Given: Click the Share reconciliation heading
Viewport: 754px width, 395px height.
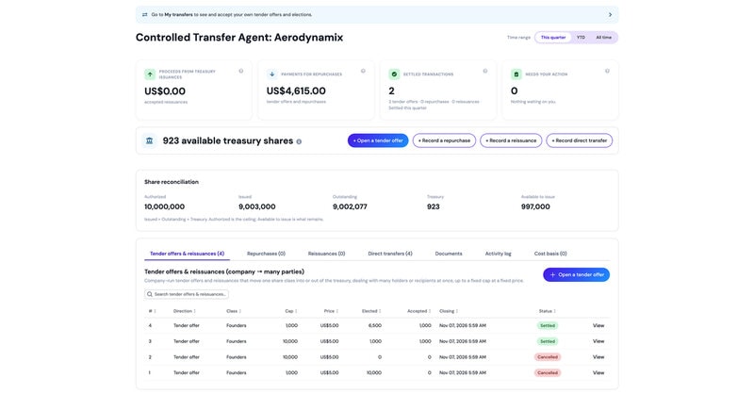Looking at the screenshot, I should [x=172, y=182].
